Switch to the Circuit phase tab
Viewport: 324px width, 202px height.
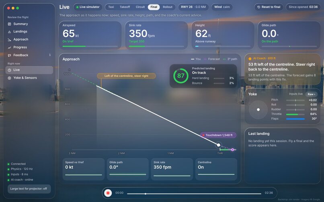140,7
